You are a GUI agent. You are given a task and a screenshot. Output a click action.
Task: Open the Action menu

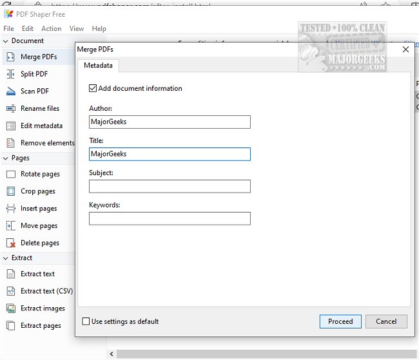pyautogui.click(x=52, y=28)
